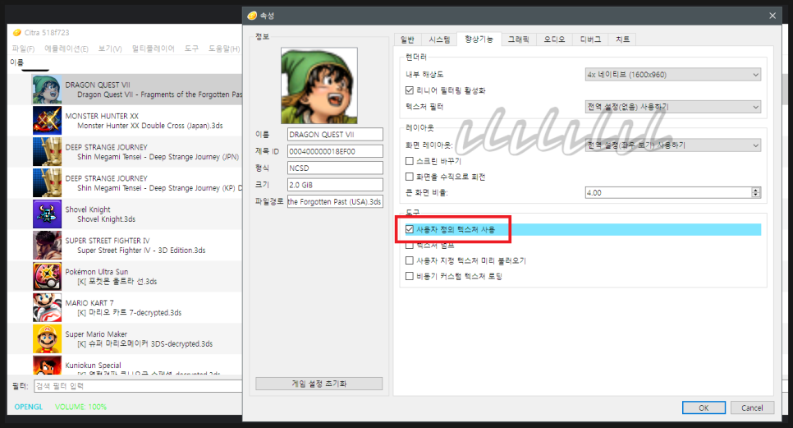
Task: Toggle 사용자 정의 텍스처 사용 checkbox
Action: pos(409,230)
